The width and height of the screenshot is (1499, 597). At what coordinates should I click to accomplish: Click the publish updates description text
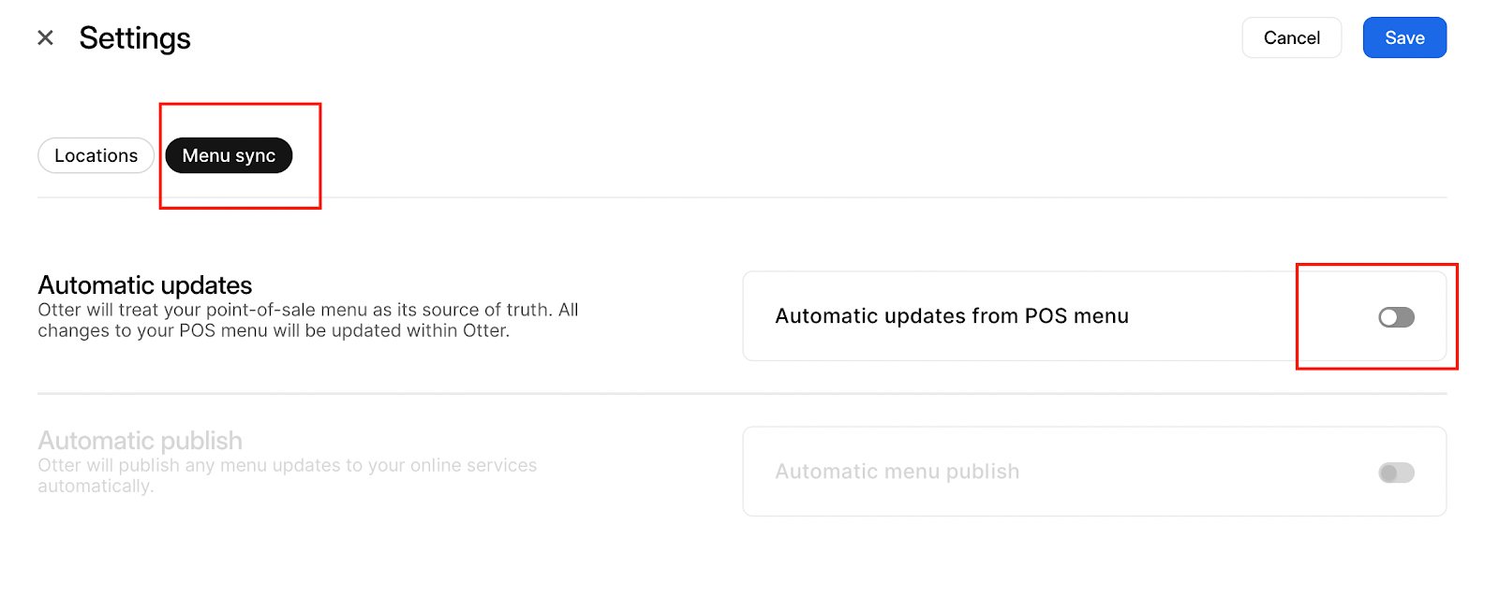288,475
